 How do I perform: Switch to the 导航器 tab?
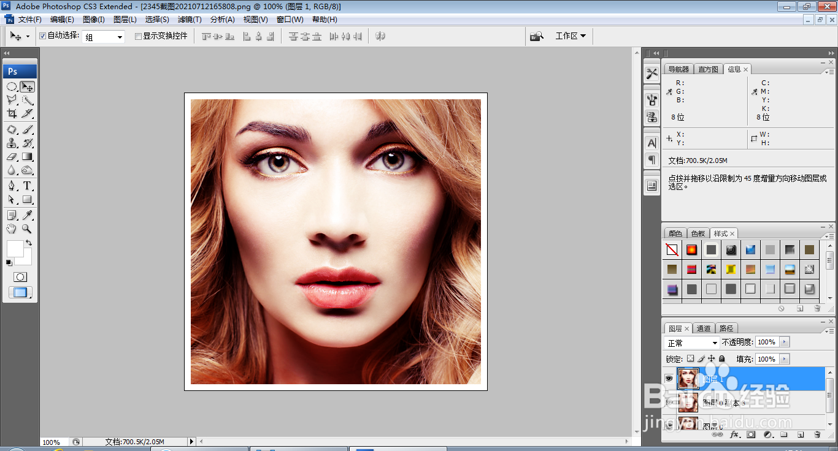pyautogui.click(x=678, y=69)
